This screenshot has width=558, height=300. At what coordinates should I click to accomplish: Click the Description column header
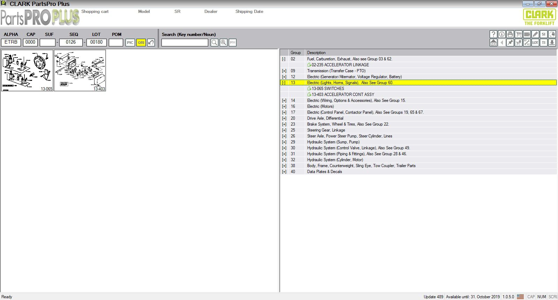[431, 53]
